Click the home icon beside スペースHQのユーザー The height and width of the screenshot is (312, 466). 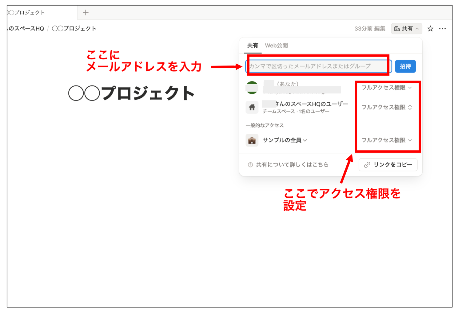252,107
